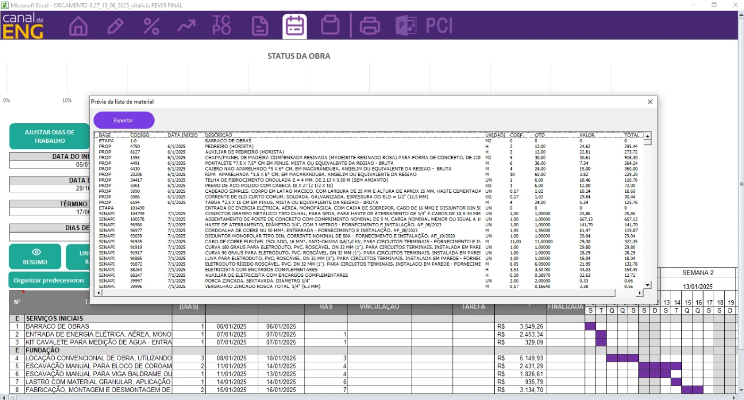Click the list's horizontal scroll-left arrow
This screenshot has width=744, height=400.
tap(98, 293)
